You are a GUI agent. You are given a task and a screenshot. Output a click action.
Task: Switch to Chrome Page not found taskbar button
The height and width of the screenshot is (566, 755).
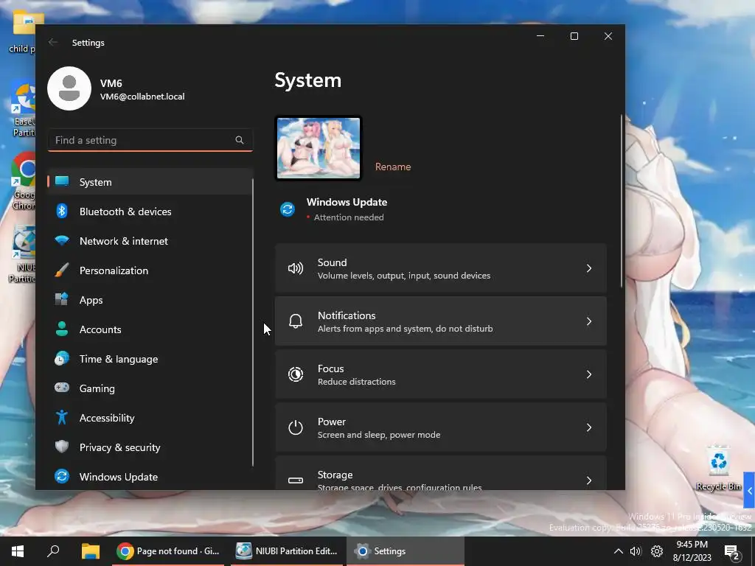(x=168, y=551)
